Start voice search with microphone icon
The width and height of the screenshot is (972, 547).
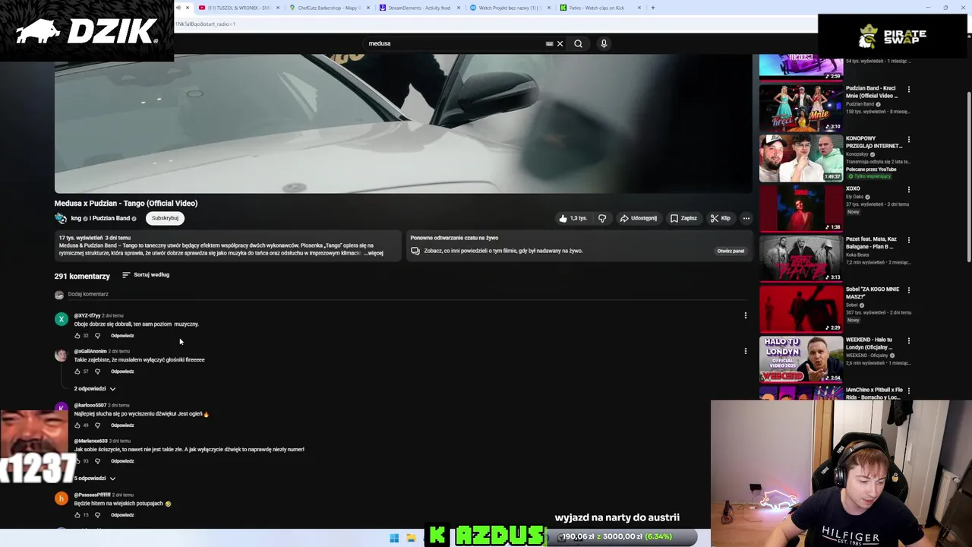pyautogui.click(x=604, y=43)
